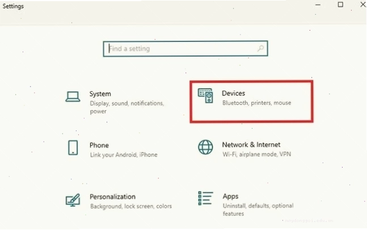The image size is (367, 230).
Task: Open the System settings heading
Action: pos(100,94)
